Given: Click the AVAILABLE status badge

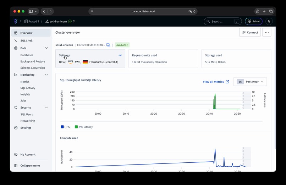Looking at the screenshot, I should click(x=122, y=45).
